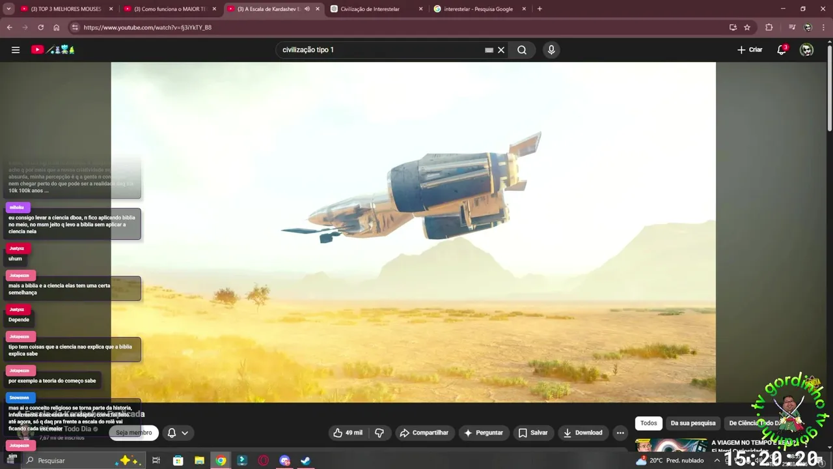
Task: Open Windows taskbar search box 'Pesquisar'
Action: point(83,461)
